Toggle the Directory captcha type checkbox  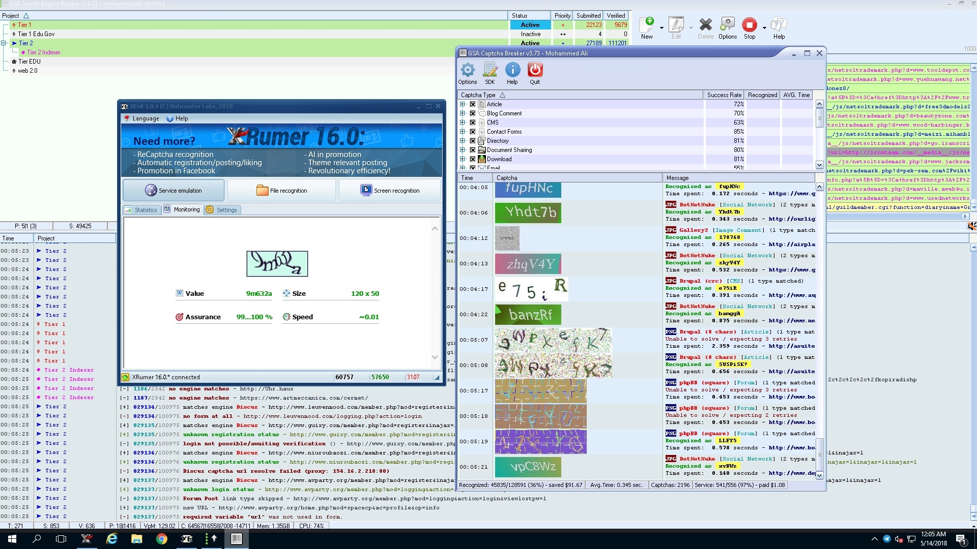tap(472, 141)
